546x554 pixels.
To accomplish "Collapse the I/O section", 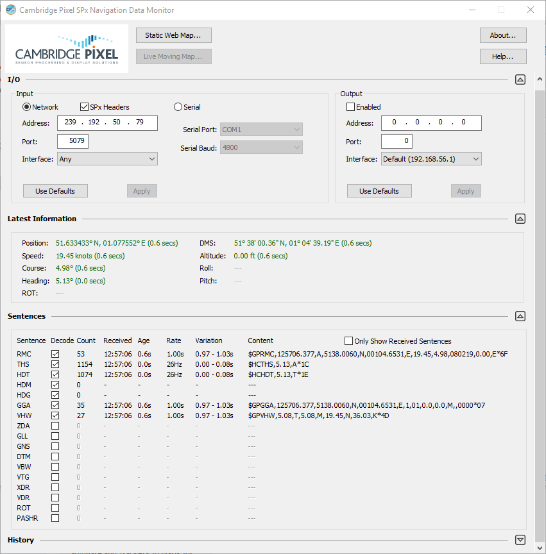I will click(x=520, y=80).
